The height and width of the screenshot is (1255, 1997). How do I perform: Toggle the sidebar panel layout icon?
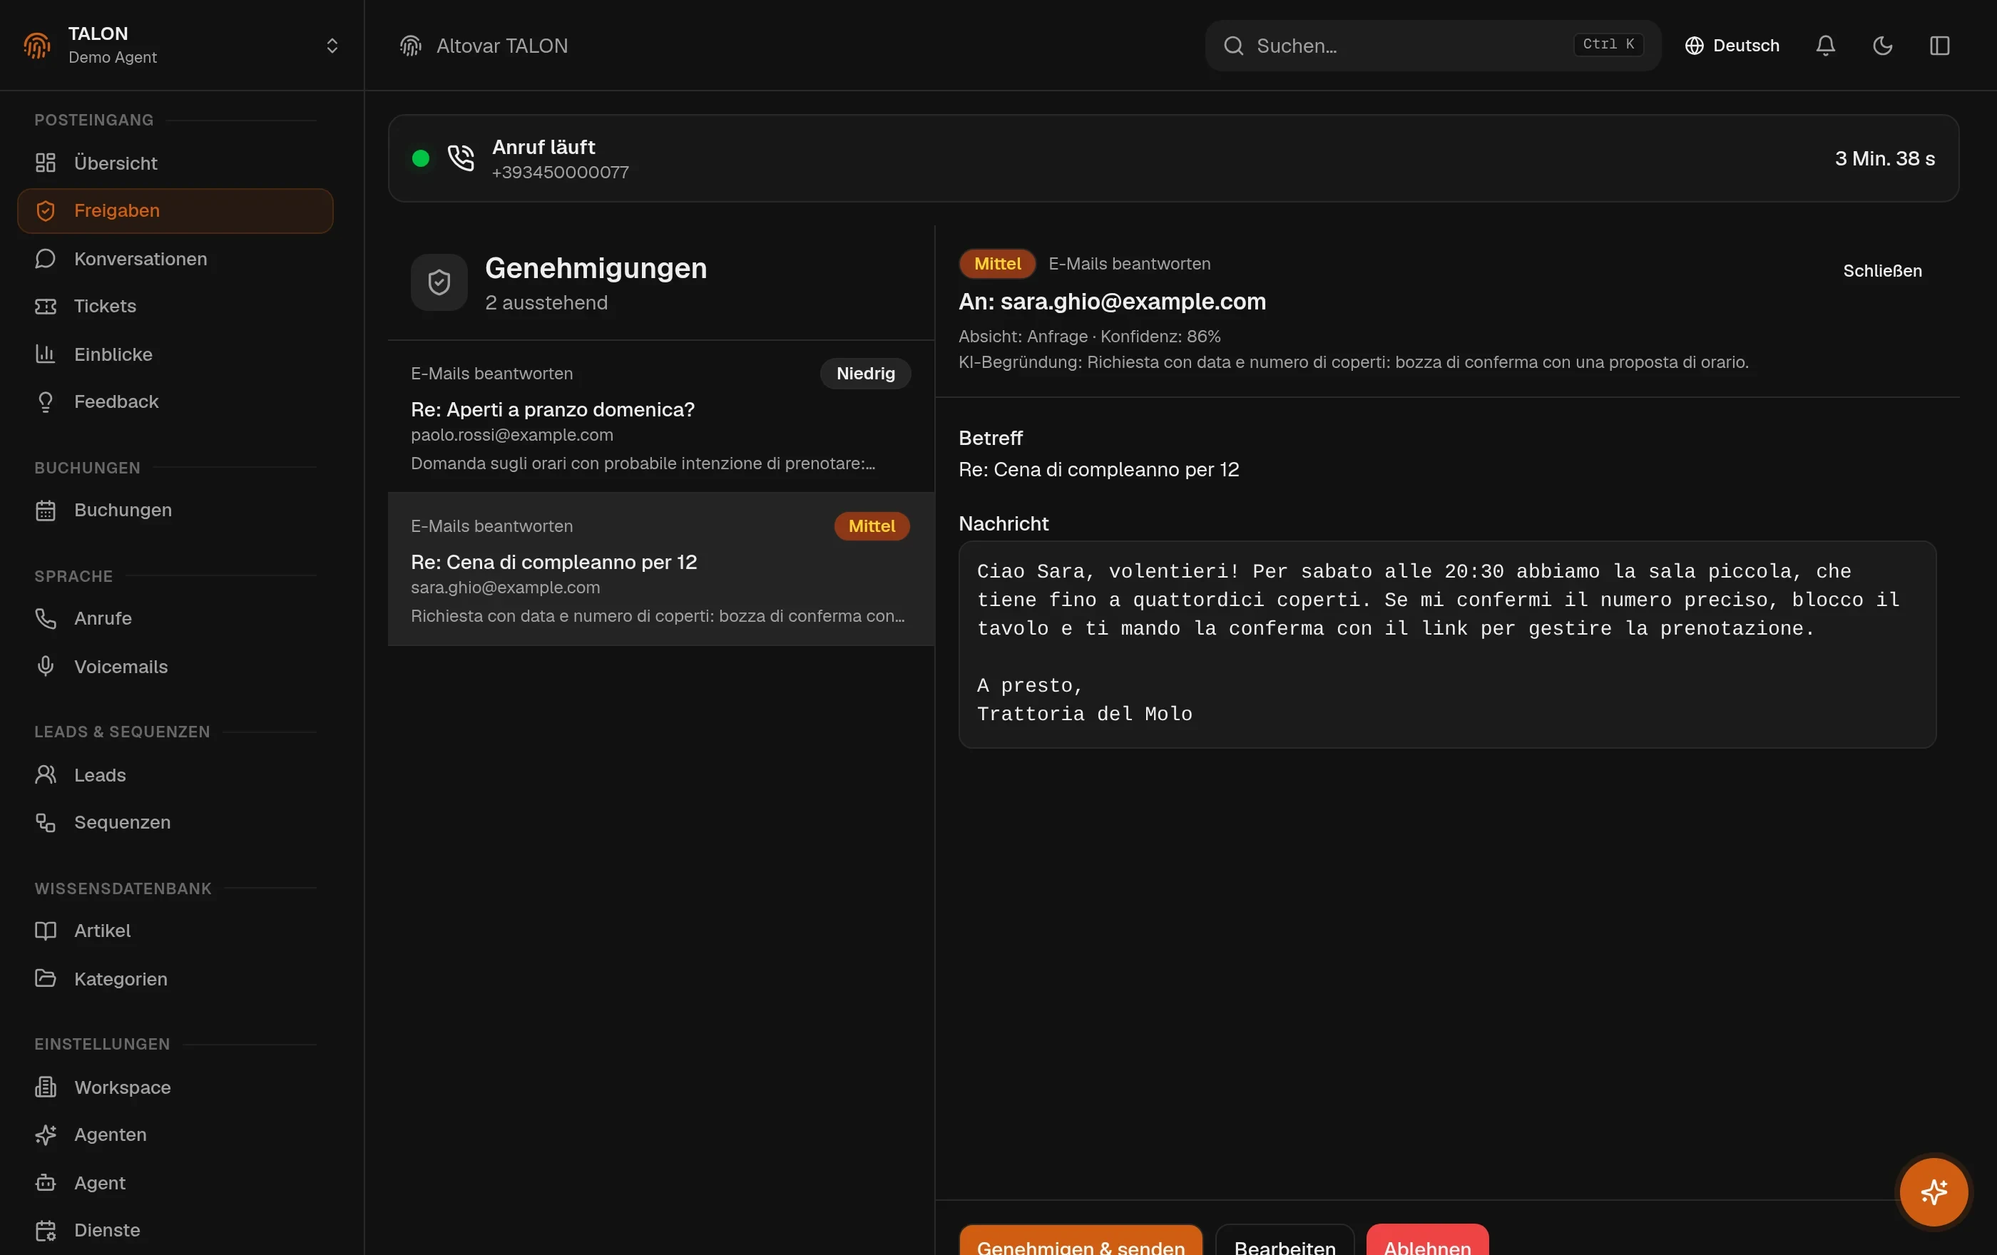[1939, 46]
